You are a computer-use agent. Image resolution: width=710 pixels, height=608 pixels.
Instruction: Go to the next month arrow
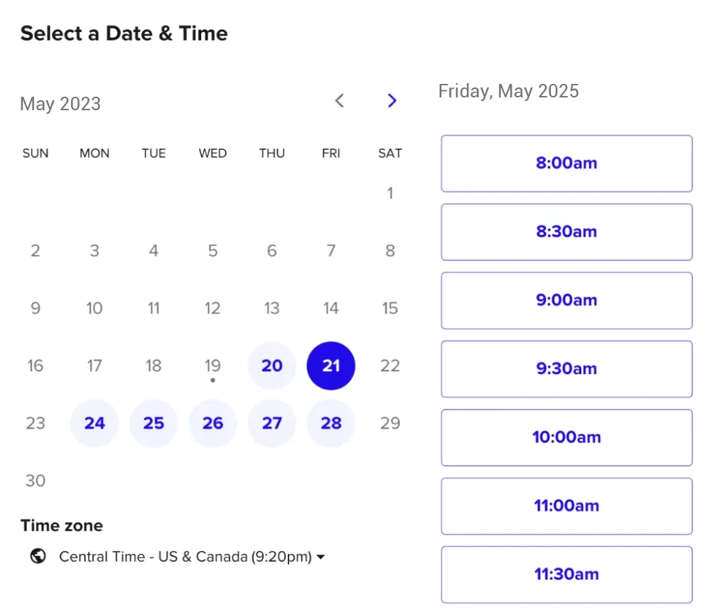click(x=392, y=100)
